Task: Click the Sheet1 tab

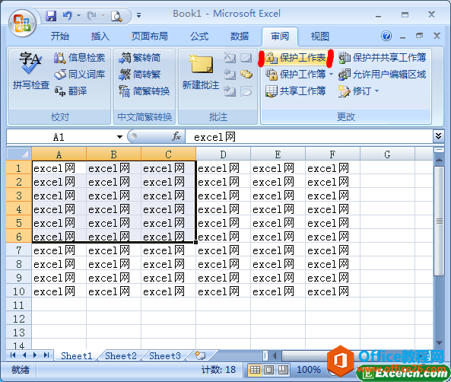Action: [x=77, y=356]
